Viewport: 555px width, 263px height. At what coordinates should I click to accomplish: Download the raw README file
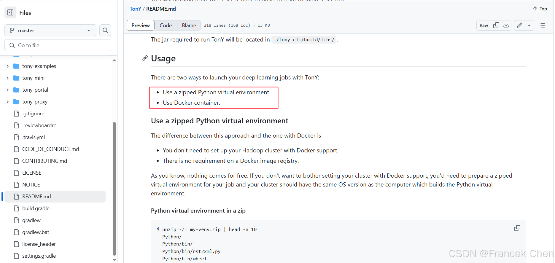click(x=506, y=25)
